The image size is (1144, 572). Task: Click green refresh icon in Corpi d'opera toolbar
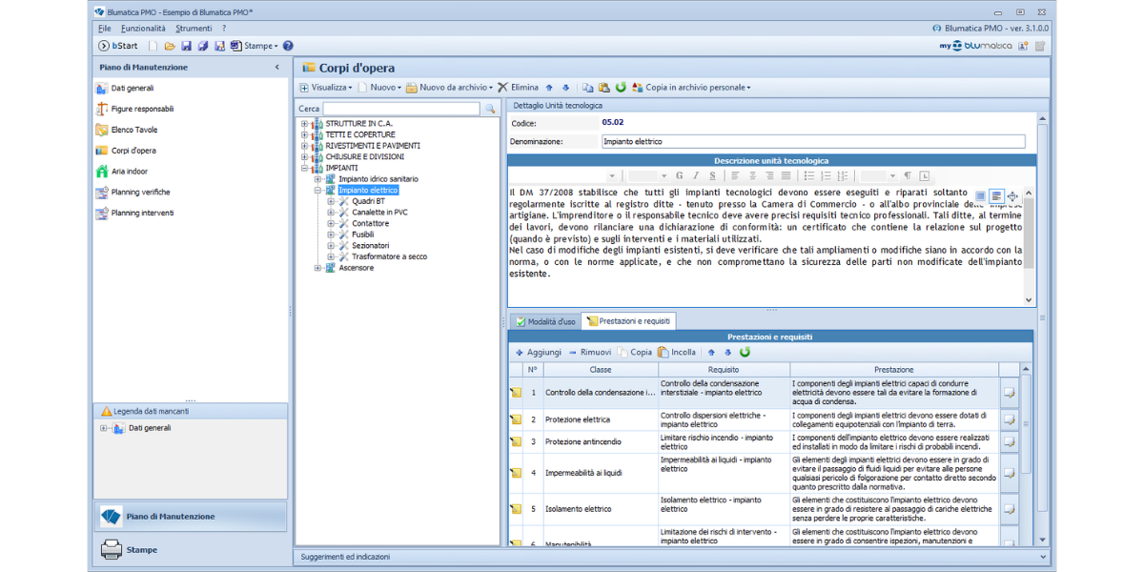tap(621, 88)
